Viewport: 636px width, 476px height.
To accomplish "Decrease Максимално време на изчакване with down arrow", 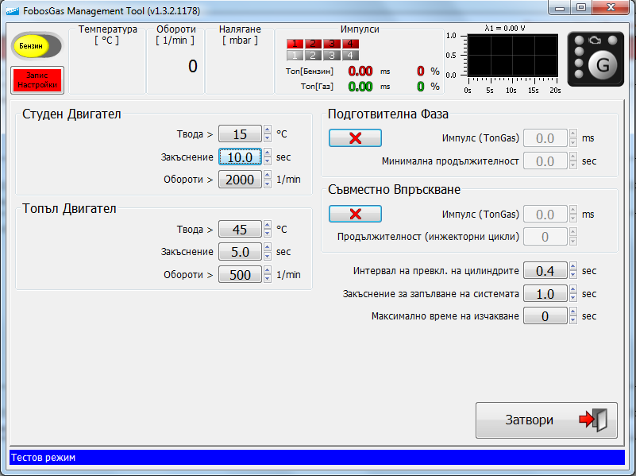I will 573,320.
